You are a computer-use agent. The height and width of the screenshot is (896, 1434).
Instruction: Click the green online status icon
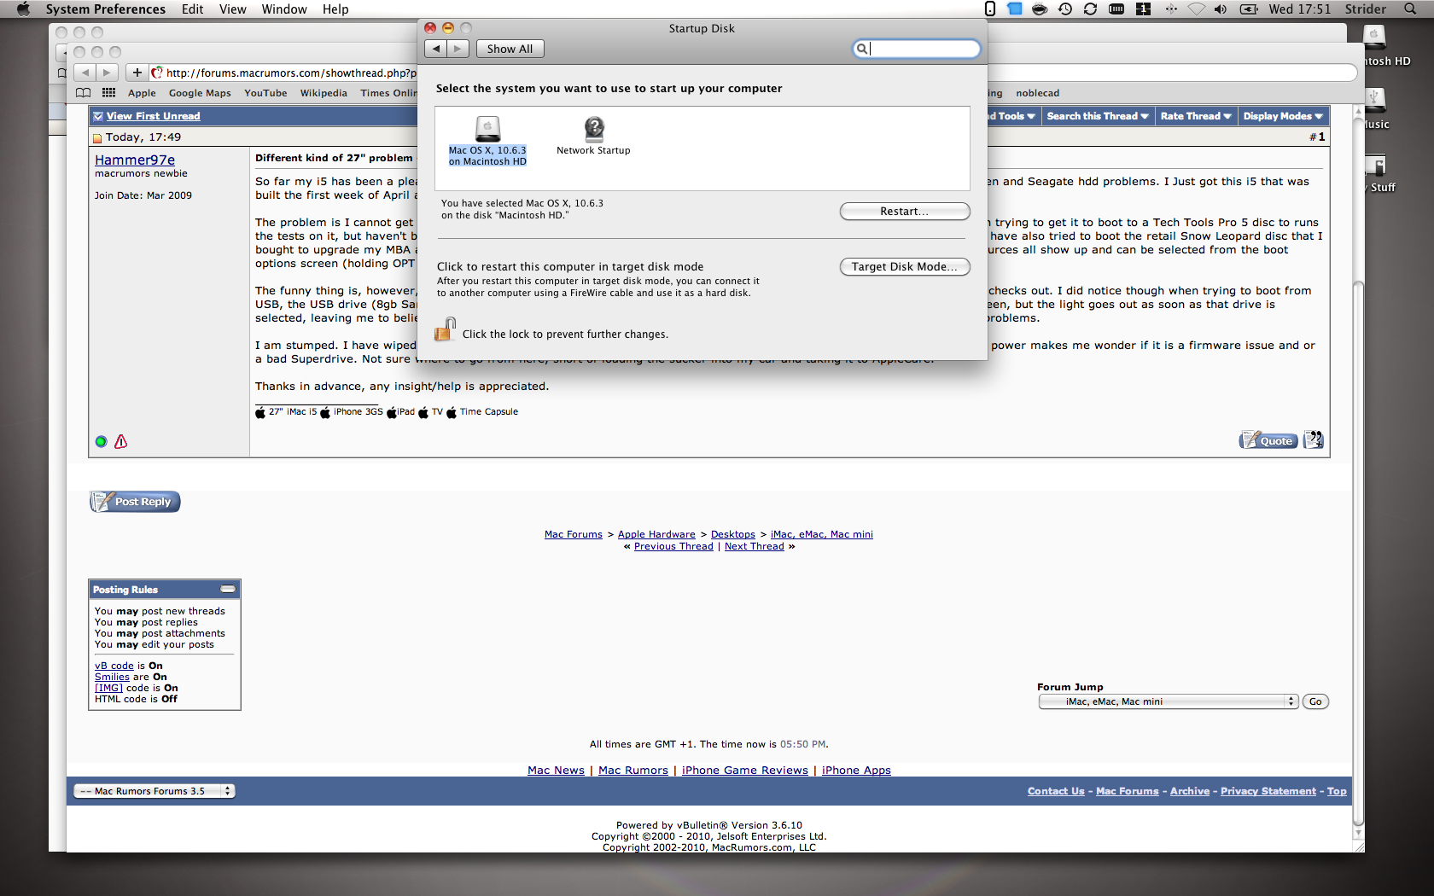tap(101, 441)
